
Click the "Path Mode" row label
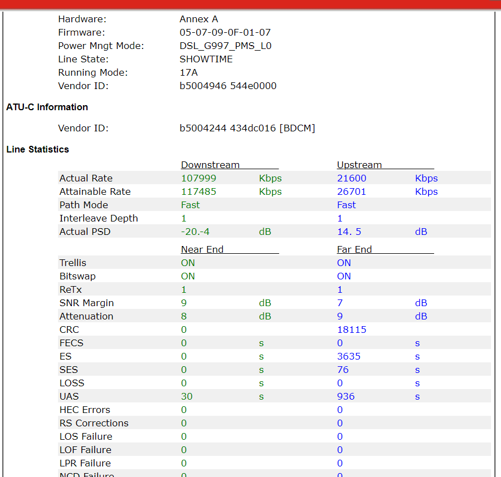point(84,205)
